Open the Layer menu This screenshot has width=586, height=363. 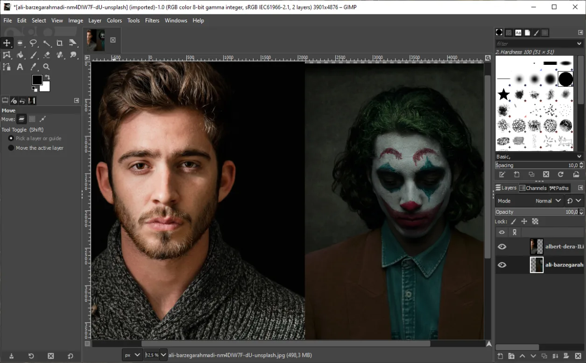click(95, 21)
